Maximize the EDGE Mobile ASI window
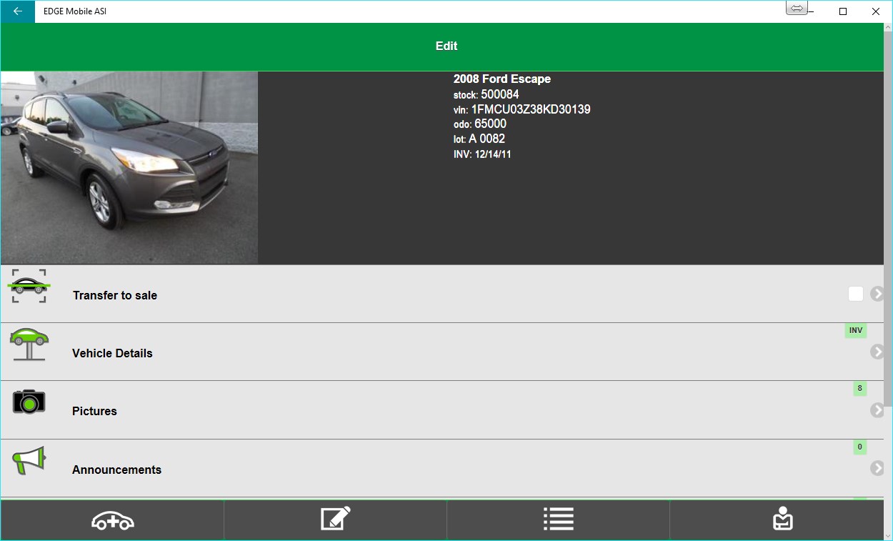893x541 pixels. (843, 11)
